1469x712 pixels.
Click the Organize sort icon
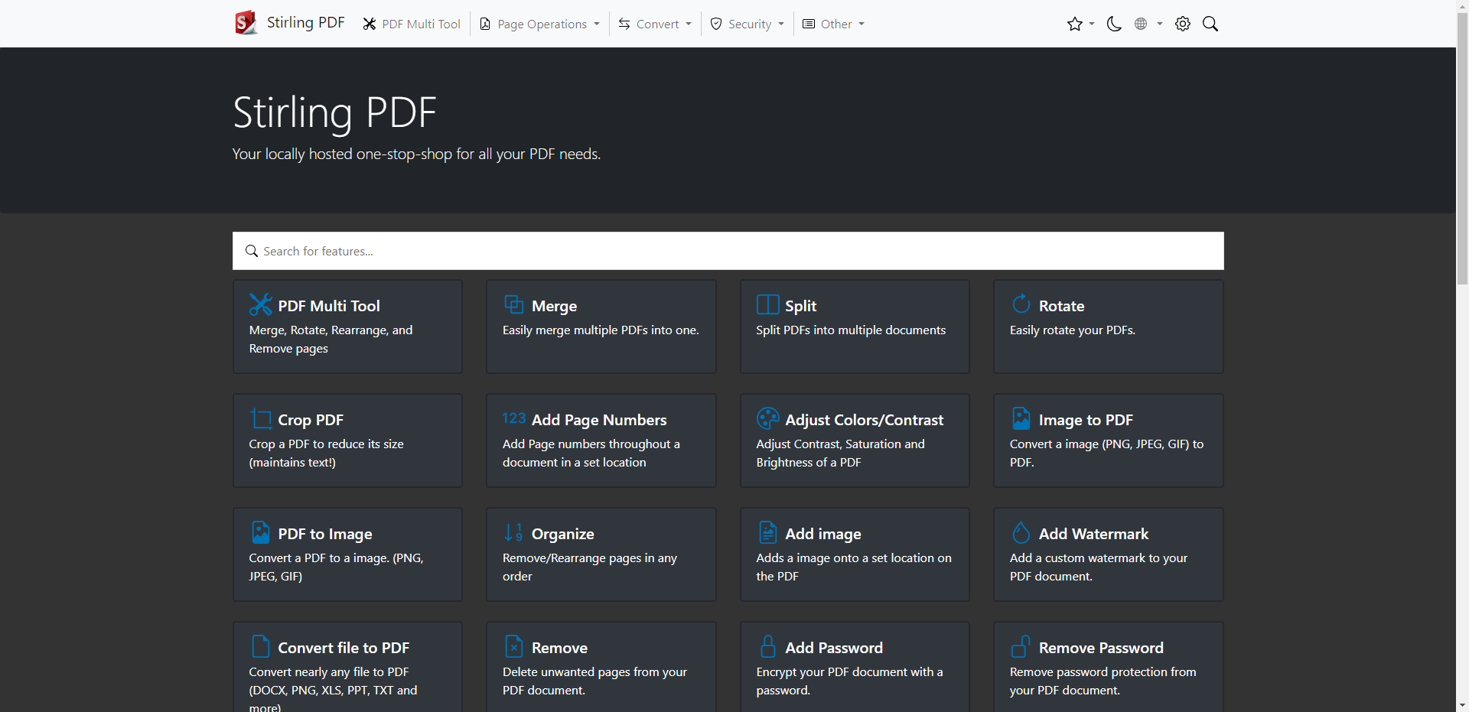[513, 532]
